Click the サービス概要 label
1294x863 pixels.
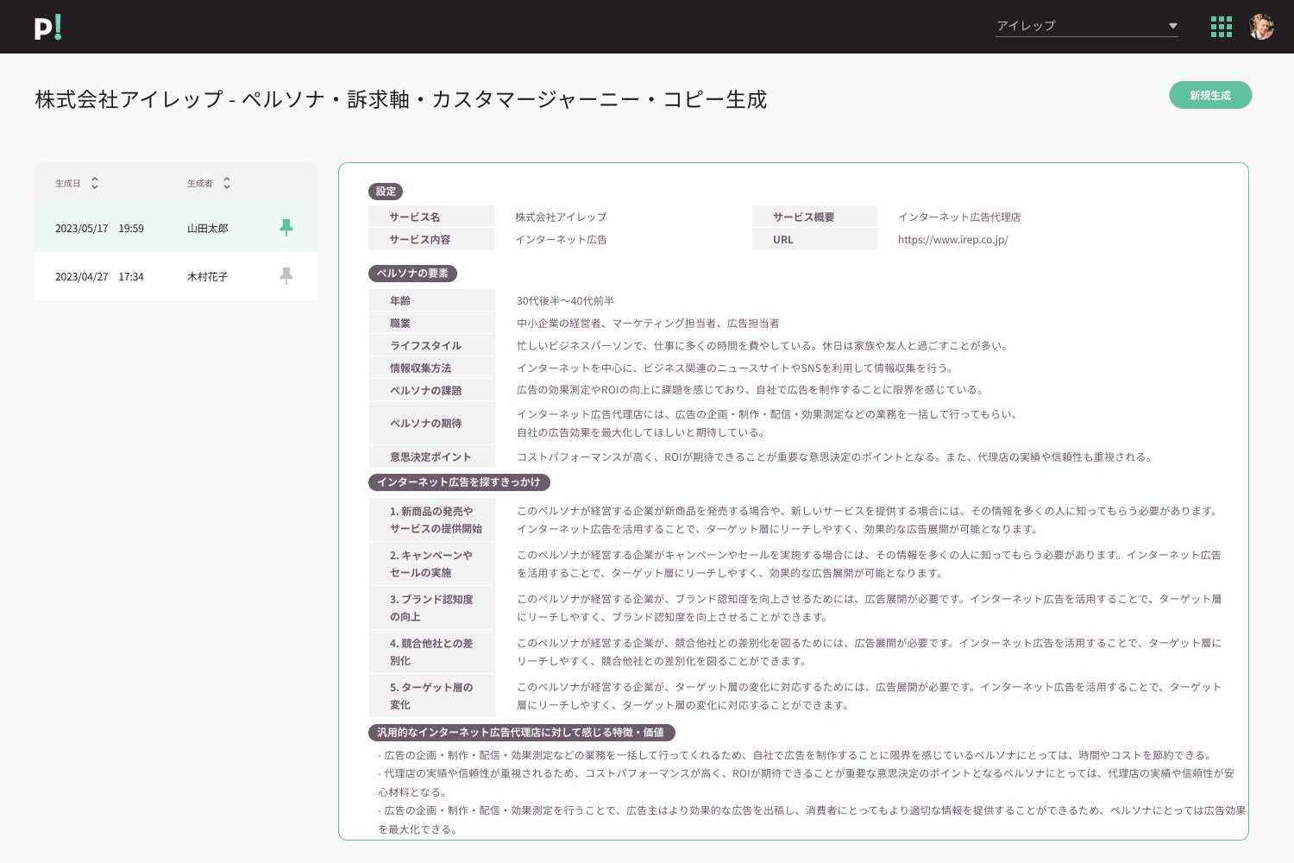(814, 217)
